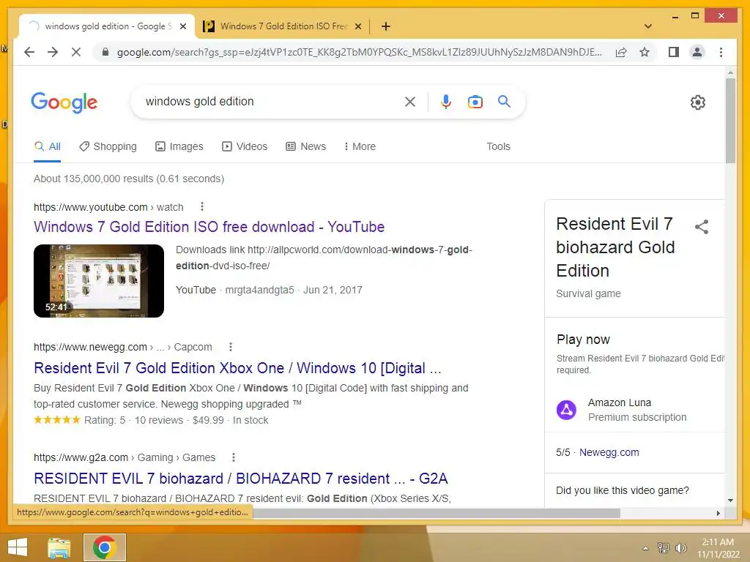Go to the Google homepage via logo

pyautogui.click(x=64, y=102)
